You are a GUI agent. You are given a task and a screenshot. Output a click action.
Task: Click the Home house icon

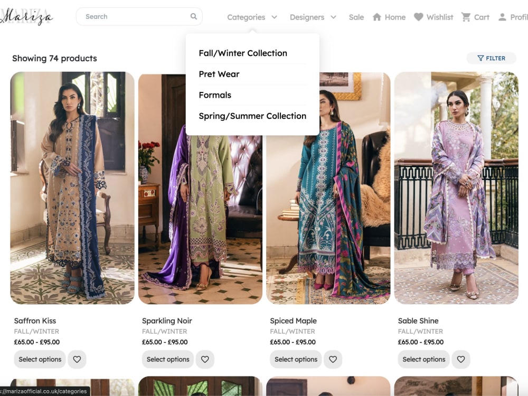point(377,17)
